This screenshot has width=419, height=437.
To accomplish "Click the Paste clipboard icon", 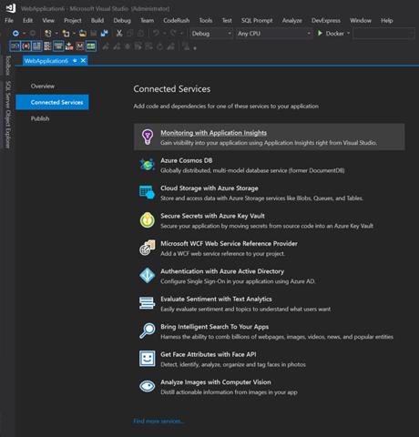I will tap(140, 34).
